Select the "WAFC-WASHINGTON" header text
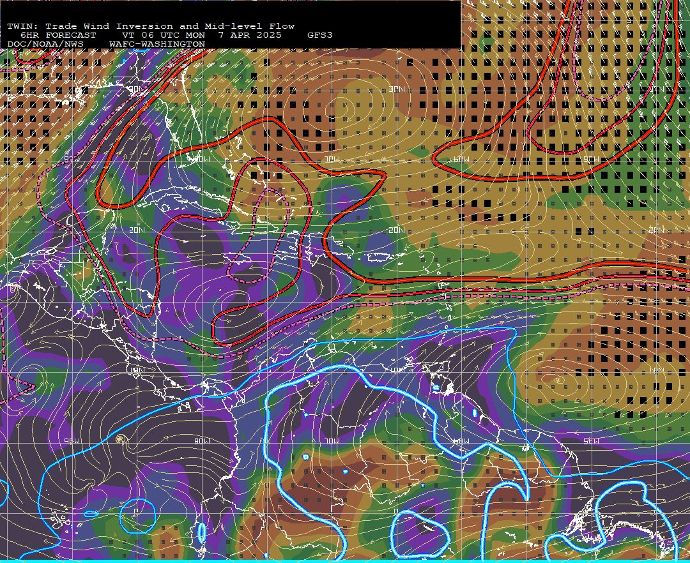 click(x=157, y=45)
